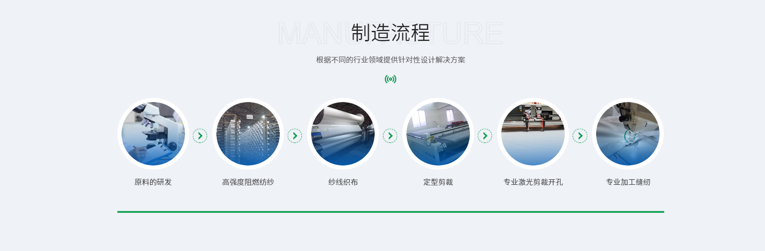Click the green progress line
The image size is (765, 251).
tap(391, 212)
